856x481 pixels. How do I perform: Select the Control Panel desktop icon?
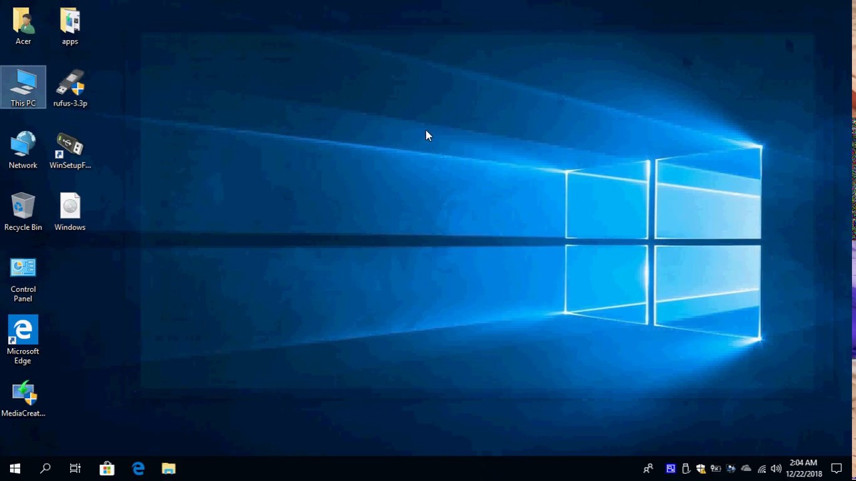tap(23, 279)
